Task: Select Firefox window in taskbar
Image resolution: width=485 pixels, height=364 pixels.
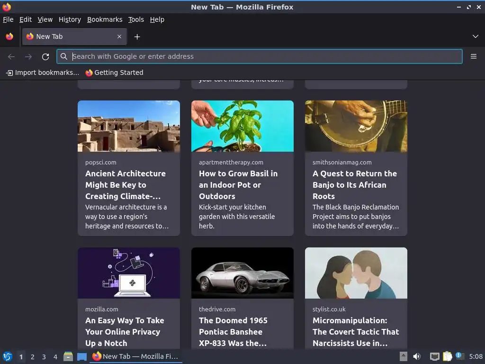Action: pos(136,356)
